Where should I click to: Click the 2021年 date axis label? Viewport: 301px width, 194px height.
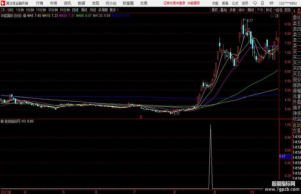pos(6,192)
